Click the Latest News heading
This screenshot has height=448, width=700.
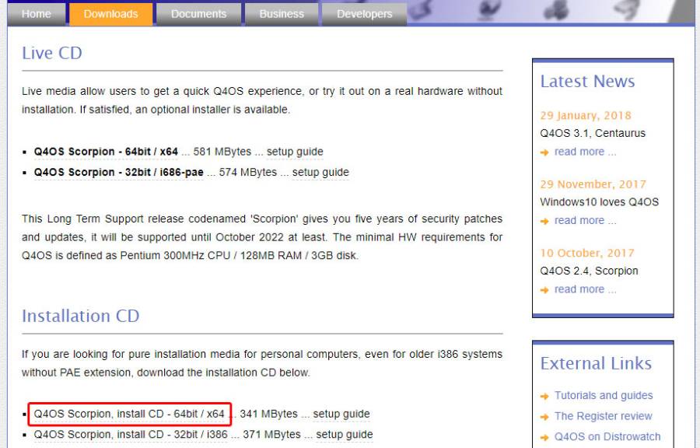(x=587, y=81)
